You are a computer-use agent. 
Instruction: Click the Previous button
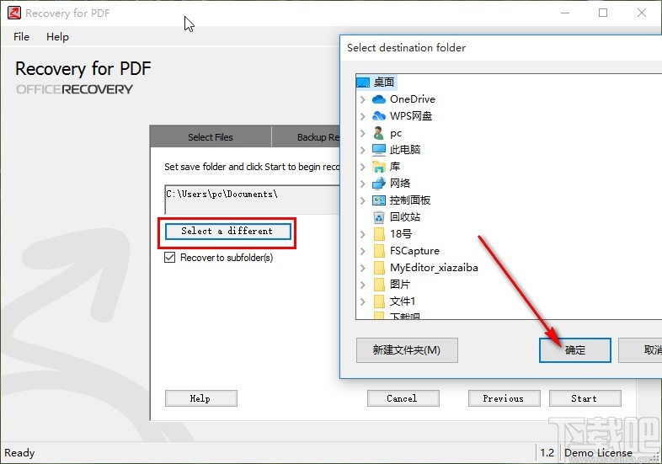(x=505, y=398)
